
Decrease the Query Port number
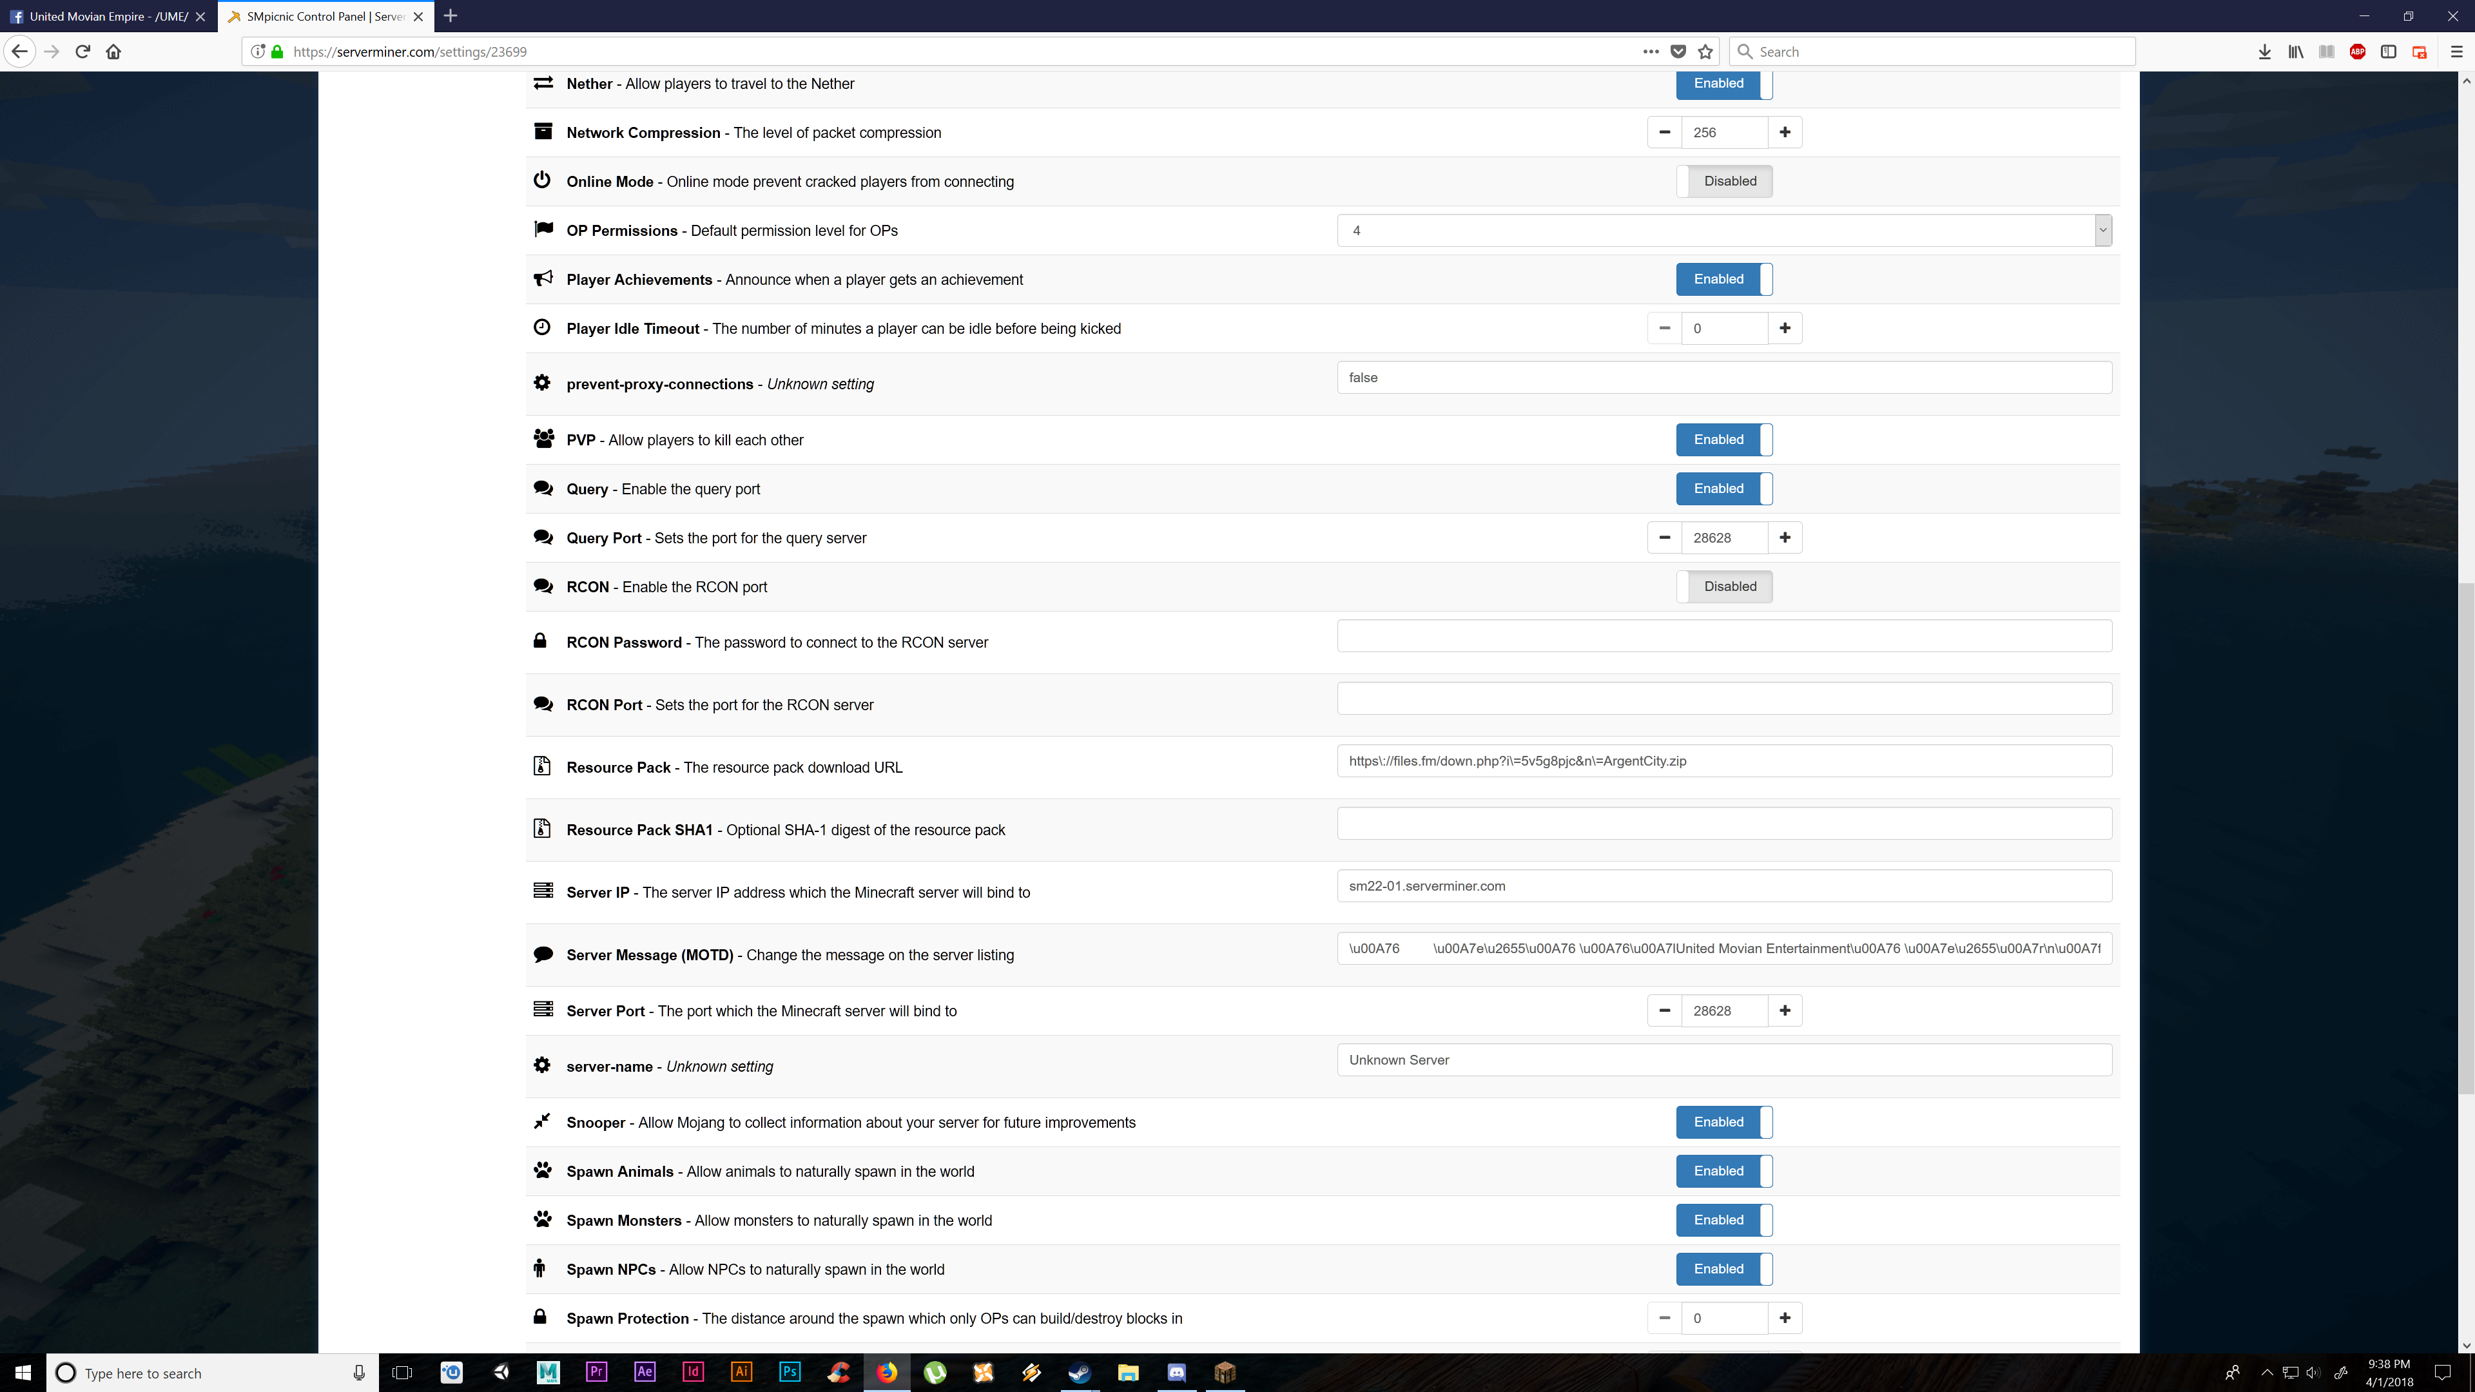click(1664, 538)
